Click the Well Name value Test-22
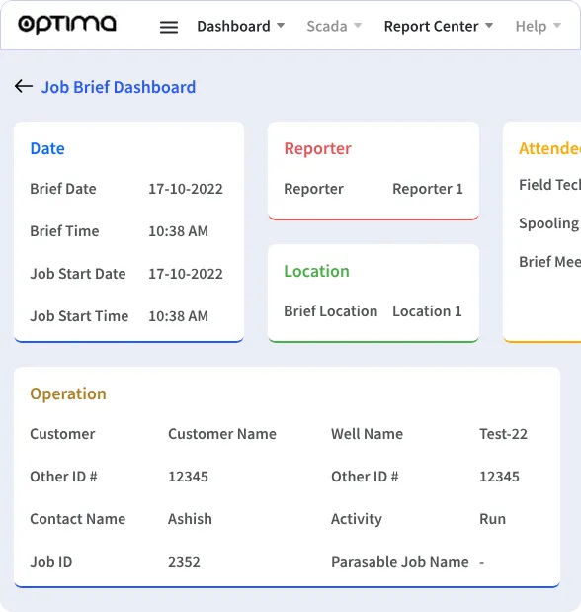This screenshot has width=581, height=612. 503,434
